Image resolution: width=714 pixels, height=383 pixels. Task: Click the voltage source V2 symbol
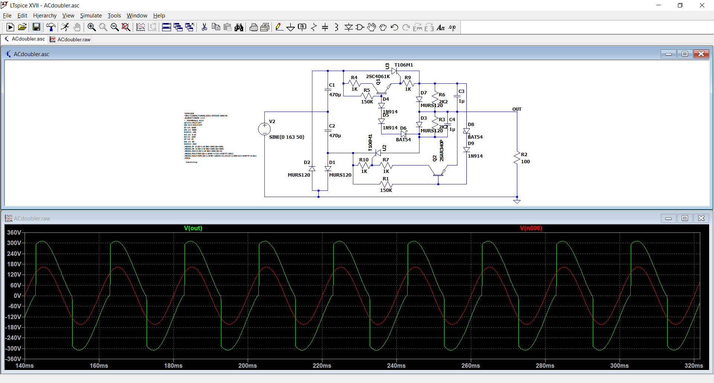coord(264,129)
